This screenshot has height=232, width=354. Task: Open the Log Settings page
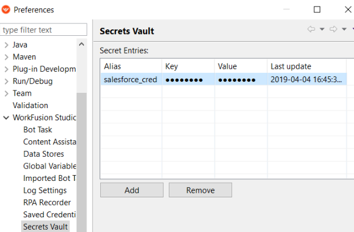(x=45, y=190)
